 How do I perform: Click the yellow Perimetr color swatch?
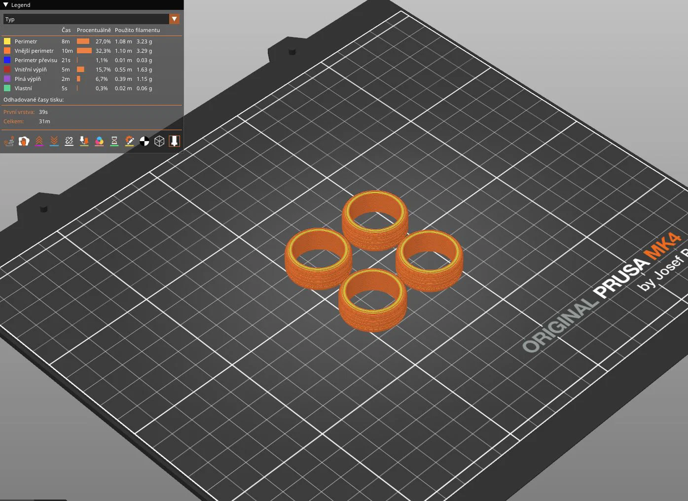pyautogui.click(x=7, y=41)
